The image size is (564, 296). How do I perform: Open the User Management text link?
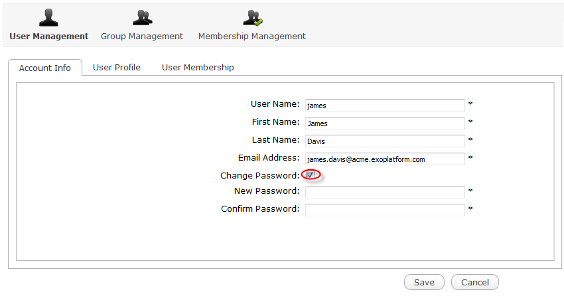[49, 37]
